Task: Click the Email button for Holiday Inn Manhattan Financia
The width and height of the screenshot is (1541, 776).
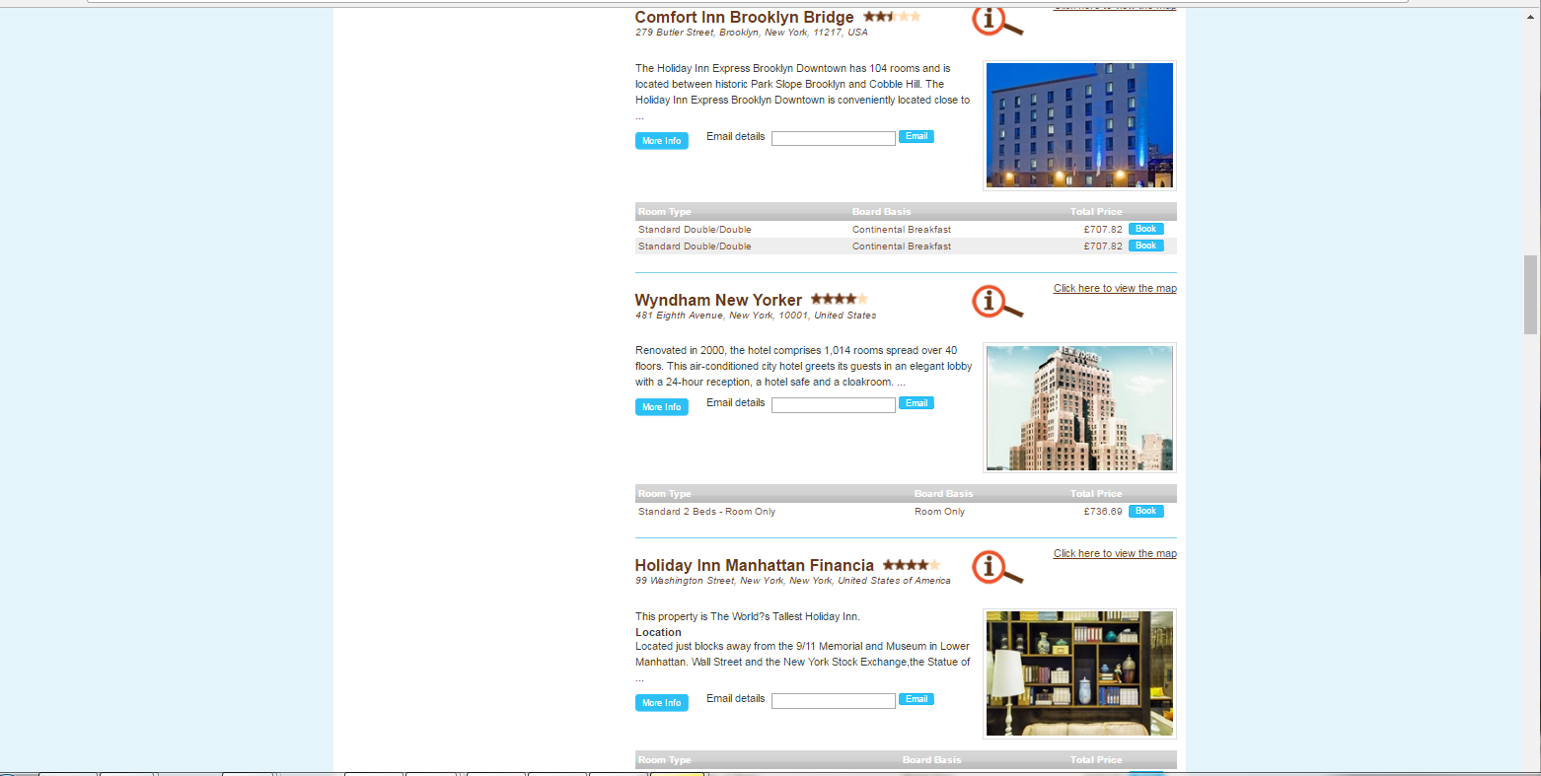Action: tap(917, 699)
